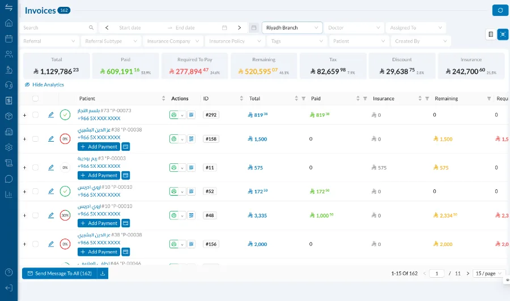510x301 pixels.
Task: Click the refresh button at top right
Action: click(x=500, y=10)
